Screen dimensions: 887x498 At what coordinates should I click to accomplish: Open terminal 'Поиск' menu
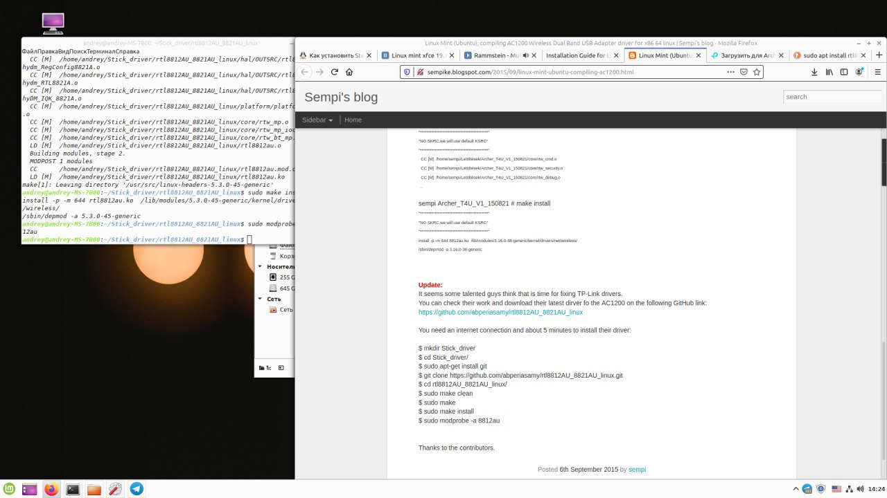click(x=79, y=51)
